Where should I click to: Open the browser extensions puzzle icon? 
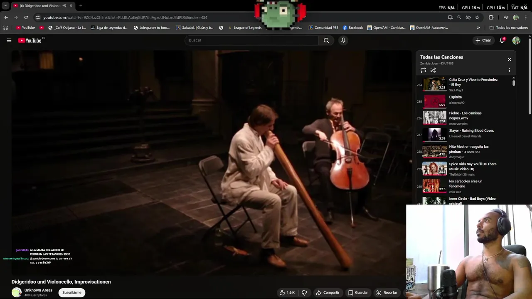[x=491, y=17]
